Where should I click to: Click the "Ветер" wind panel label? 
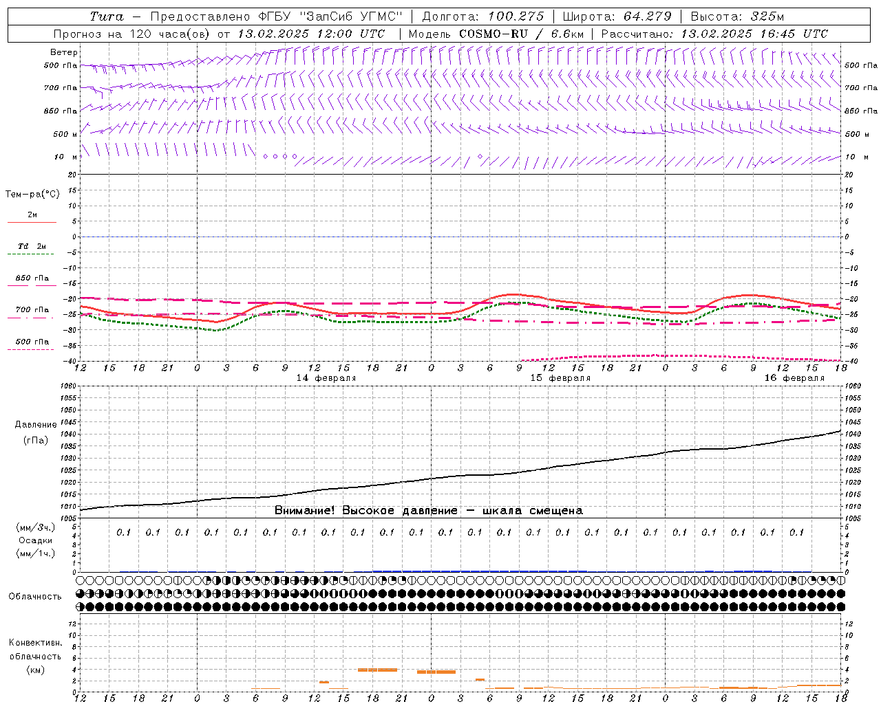coord(64,52)
